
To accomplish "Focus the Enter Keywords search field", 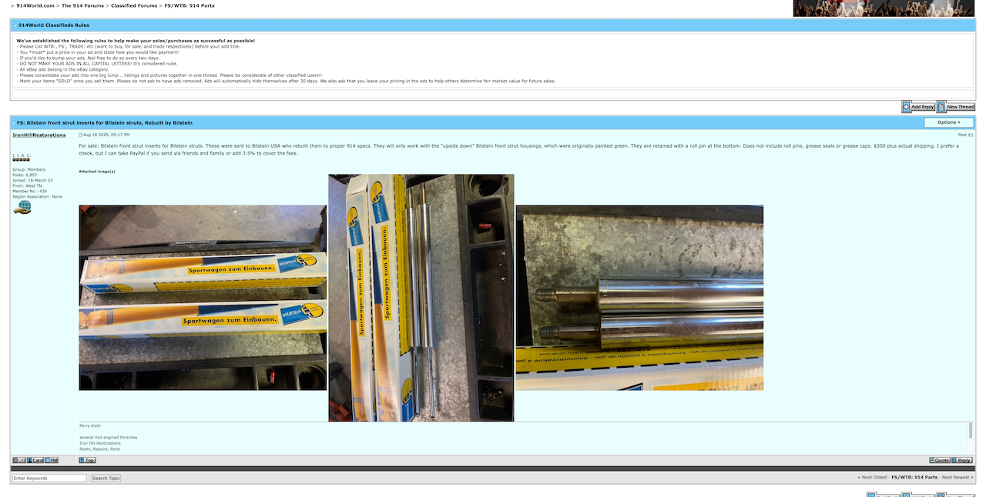I will point(49,478).
